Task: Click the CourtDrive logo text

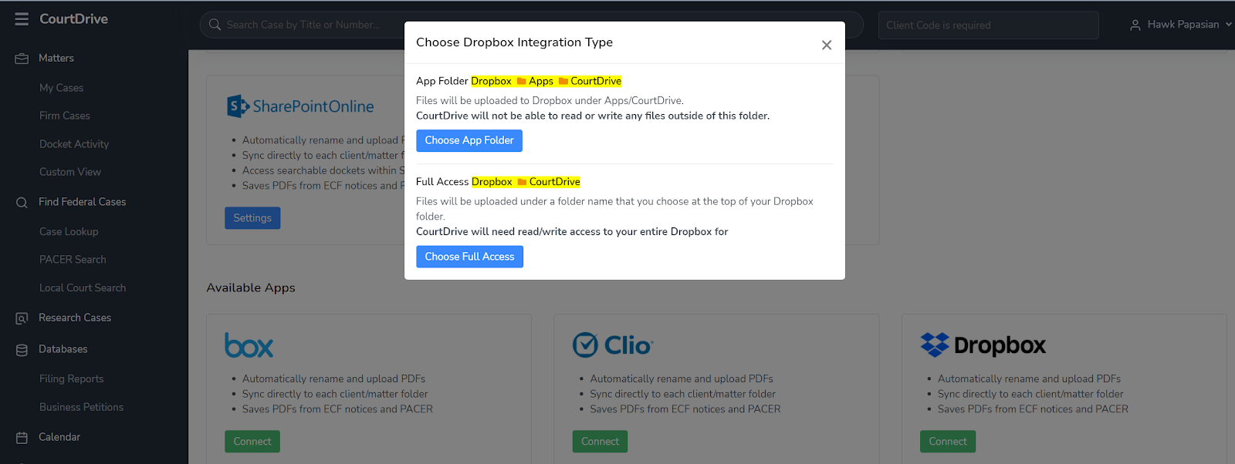Action: (73, 19)
